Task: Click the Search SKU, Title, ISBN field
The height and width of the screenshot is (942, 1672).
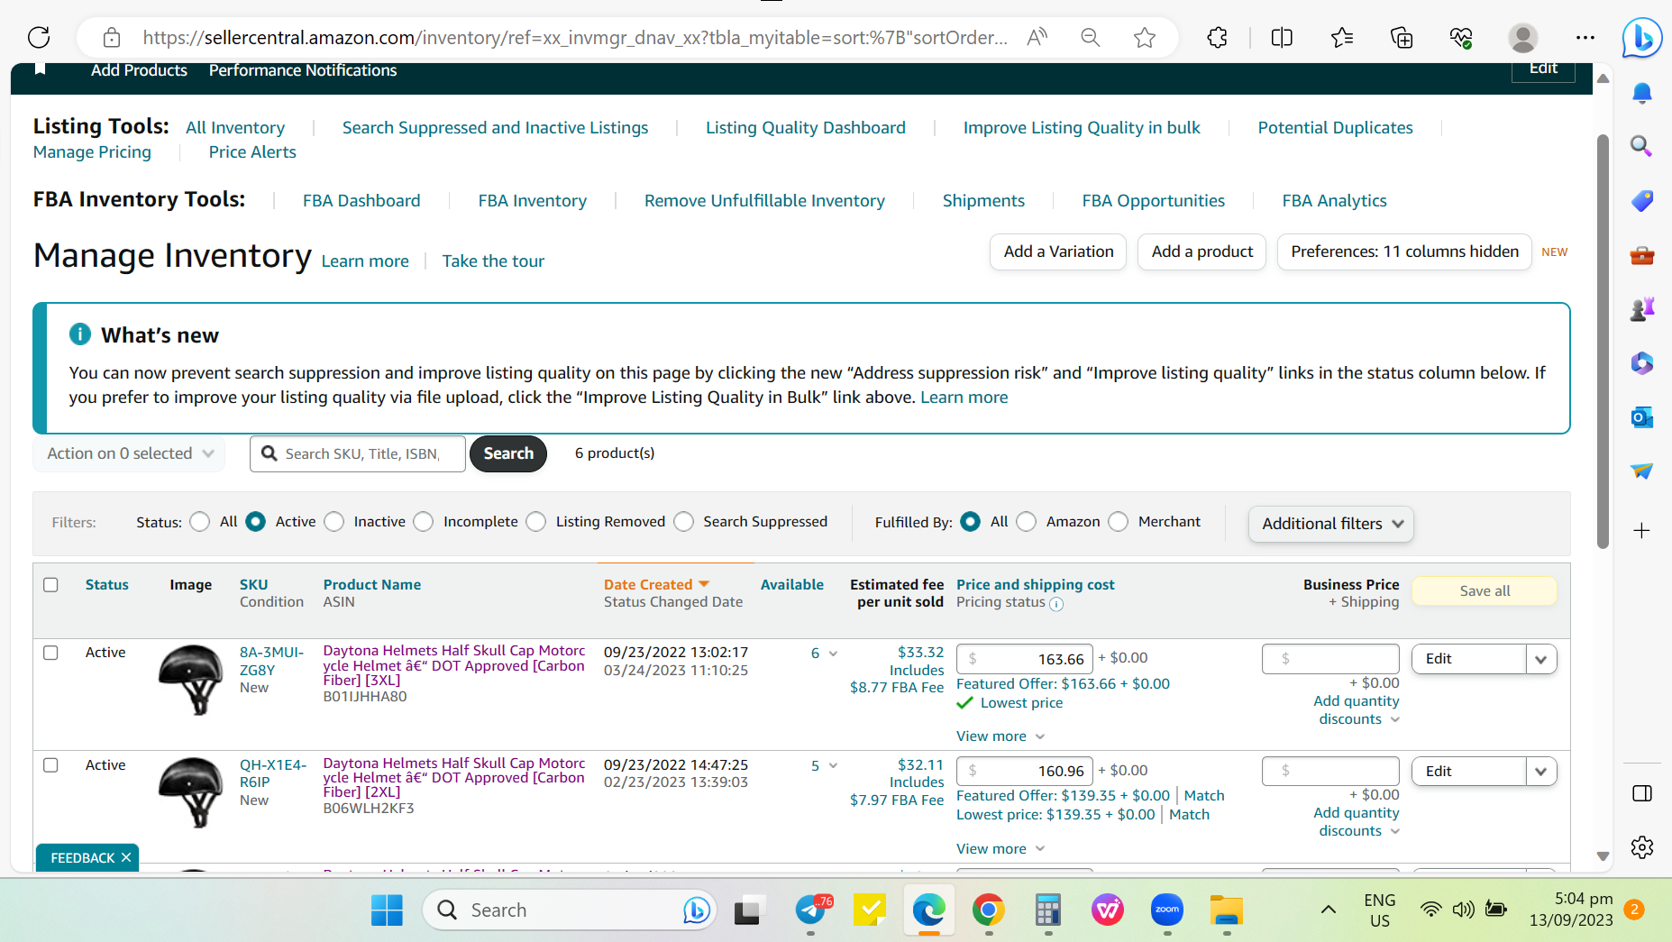Action: tap(358, 453)
